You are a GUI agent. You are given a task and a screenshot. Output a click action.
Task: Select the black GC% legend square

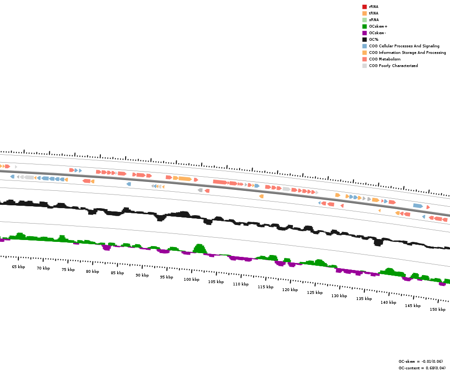coord(364,39)
